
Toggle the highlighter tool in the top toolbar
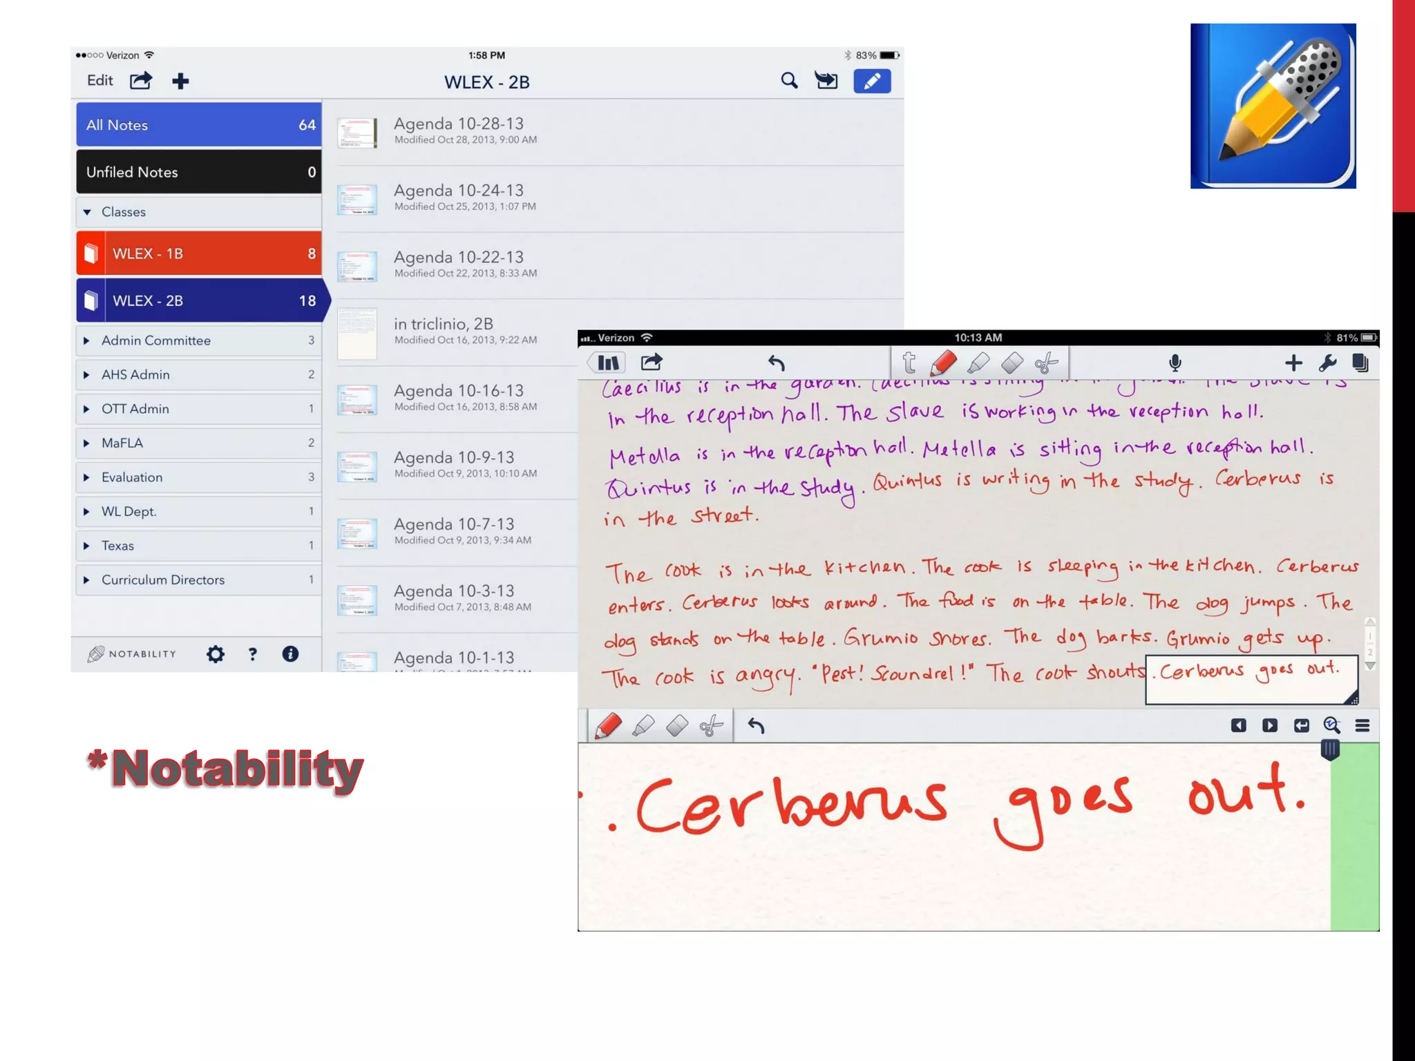pos(978,363)
